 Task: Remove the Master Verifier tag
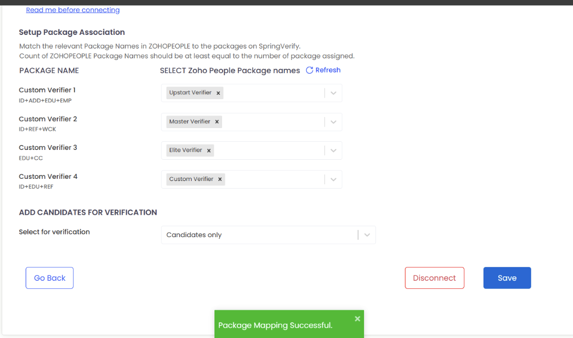click(x=217, y=122)
